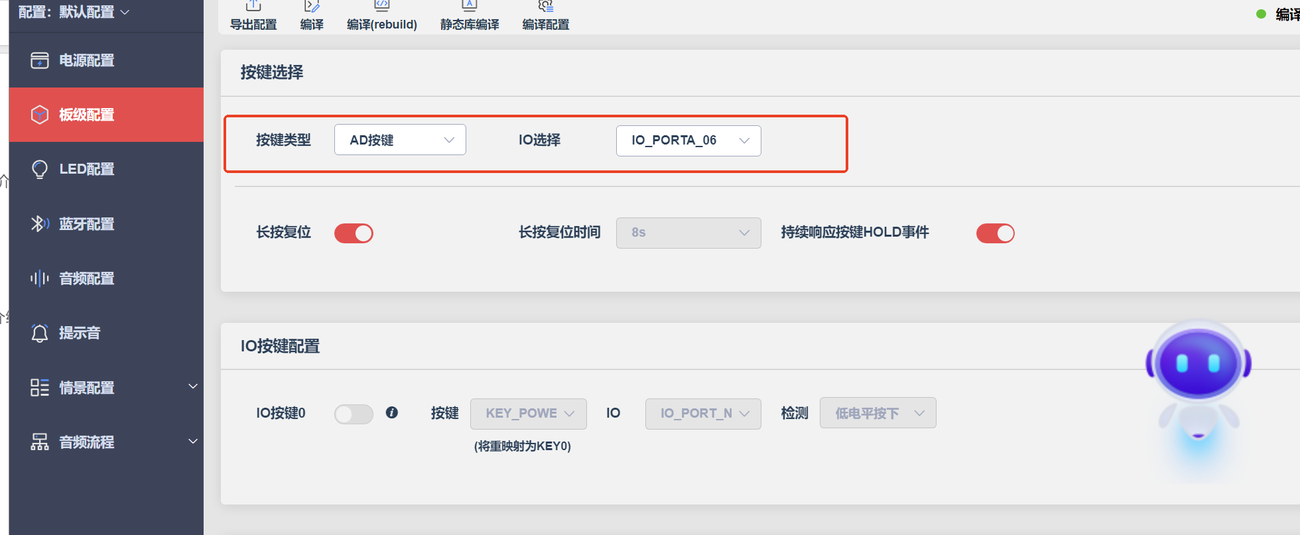Click the LED bulb icon in sidebar
Viewport: 1300px width, 535px height.
click(40, 169)
